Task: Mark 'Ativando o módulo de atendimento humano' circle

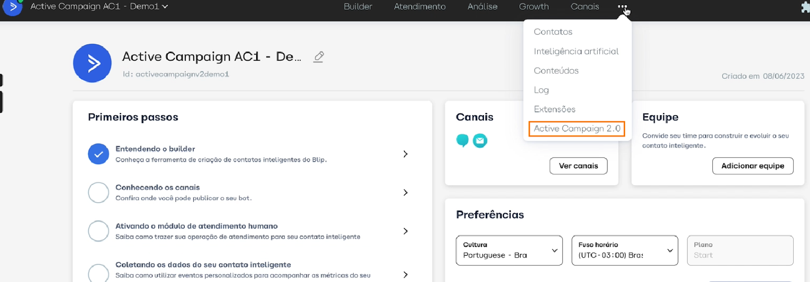Action: pyautogui.click(x=98, y=231)
